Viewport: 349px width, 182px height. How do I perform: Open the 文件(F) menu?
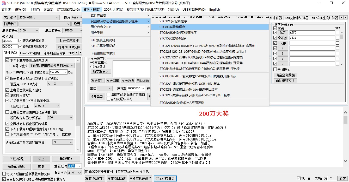pyautogui.click(x=7, y=10)
